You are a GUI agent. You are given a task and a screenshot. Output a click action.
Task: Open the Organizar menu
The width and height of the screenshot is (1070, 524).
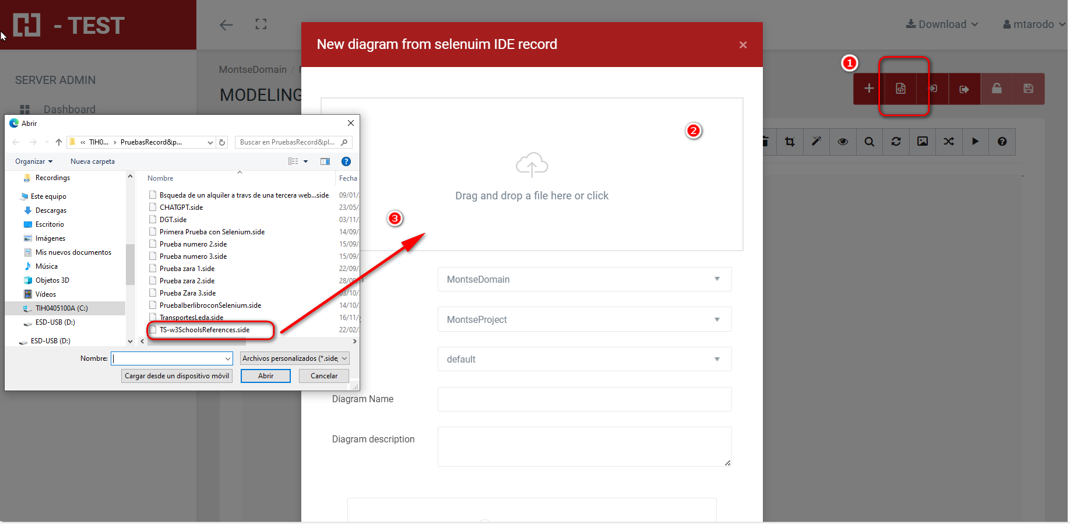pyautogui.click(x=34, y=161)
